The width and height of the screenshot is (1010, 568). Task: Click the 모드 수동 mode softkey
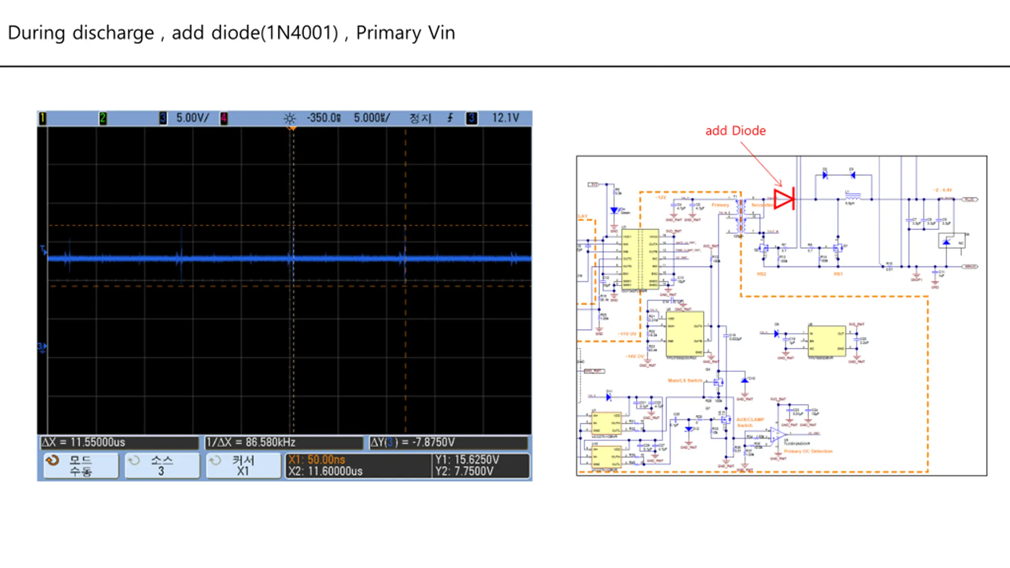coord(81,466)
